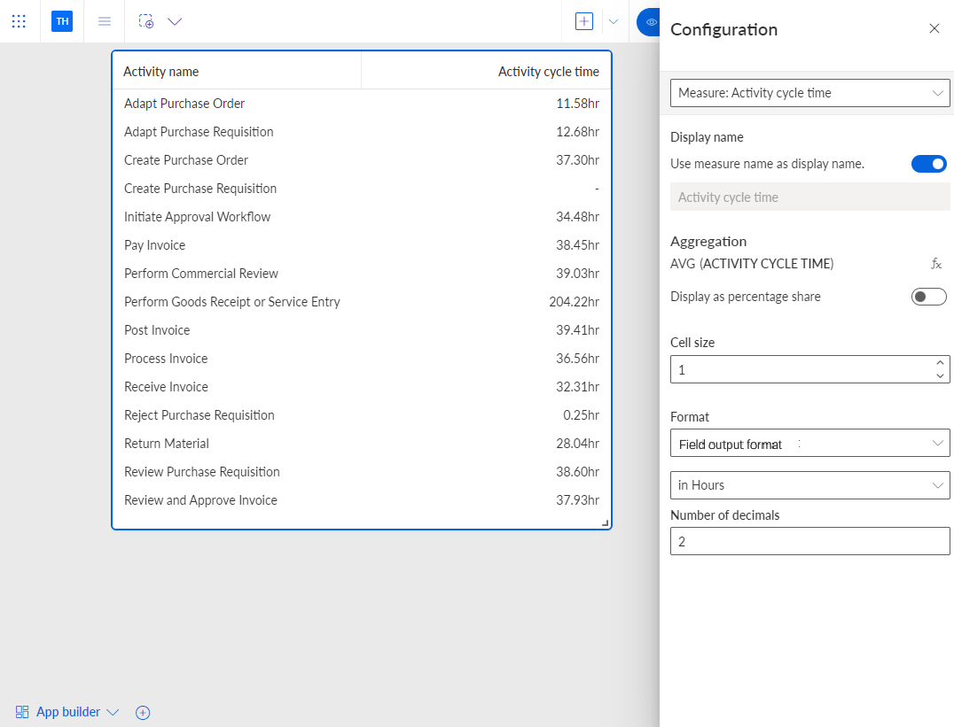Open the Field output format dropdown
954x727 pixels.
pyautogui.click(x=809, y=443)
